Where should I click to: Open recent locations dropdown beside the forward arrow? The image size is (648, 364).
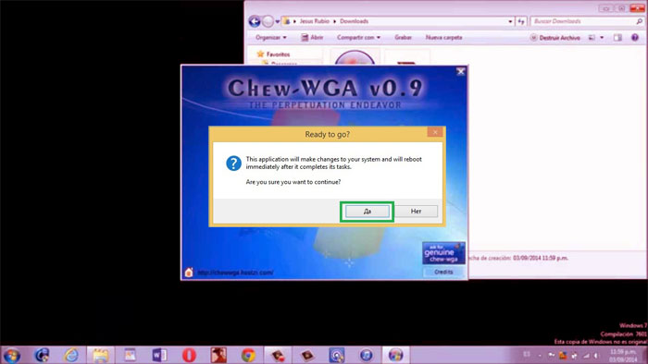point(278,21)
